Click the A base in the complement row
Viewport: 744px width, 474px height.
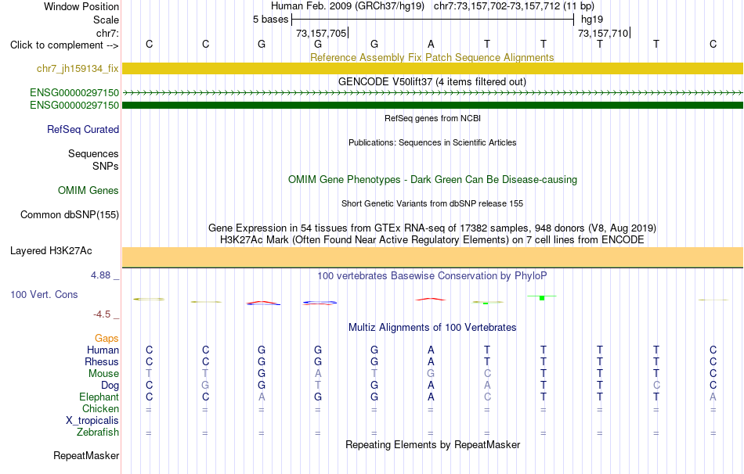tap(431, 44)
